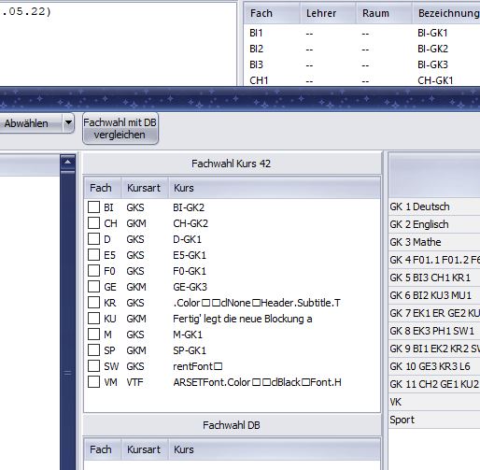
Task: Click Fachwahl mit DB vergleichen button
Action: (120, 129)
